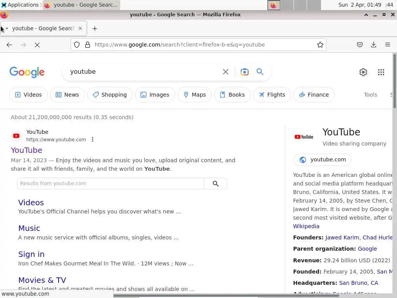397x298 pixels.
Task: Open Jawed Karim founder link
Action: pyautogui.click(x=342, y=238)
